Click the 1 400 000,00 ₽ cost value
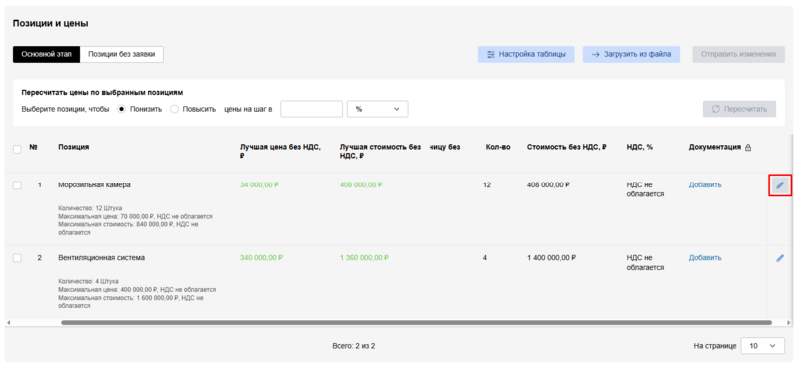Screen dimensions: 799x366 pos(551,258)
